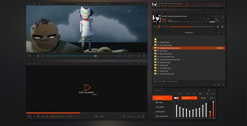Click orange play button in music player
Image resolution: width=247 pixels, height=126 pixels.
click(159, 27)
